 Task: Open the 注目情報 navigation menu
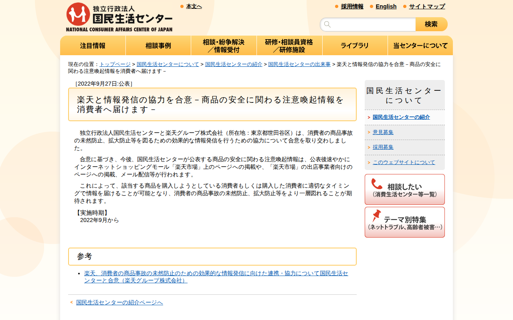point(93,46)
